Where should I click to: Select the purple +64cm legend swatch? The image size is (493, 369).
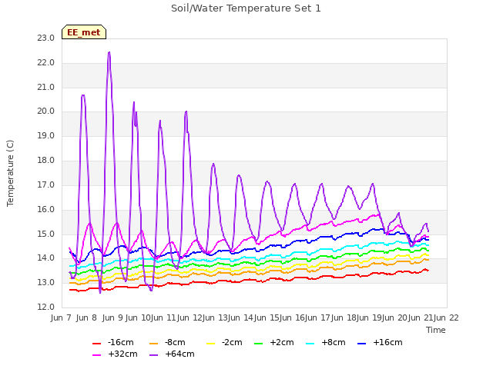[154, 355]
